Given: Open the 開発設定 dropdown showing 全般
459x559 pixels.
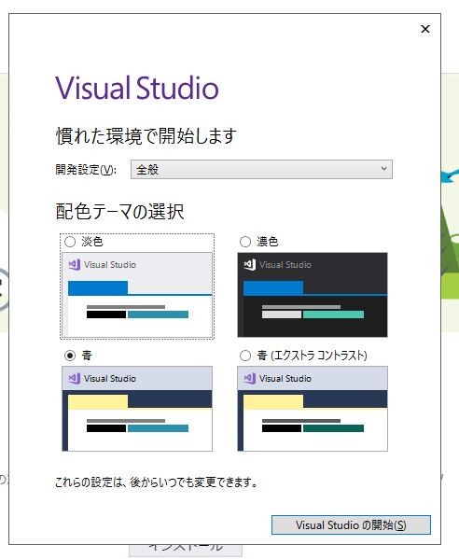Looking at the screenshot, I should (x=261, y=169).
